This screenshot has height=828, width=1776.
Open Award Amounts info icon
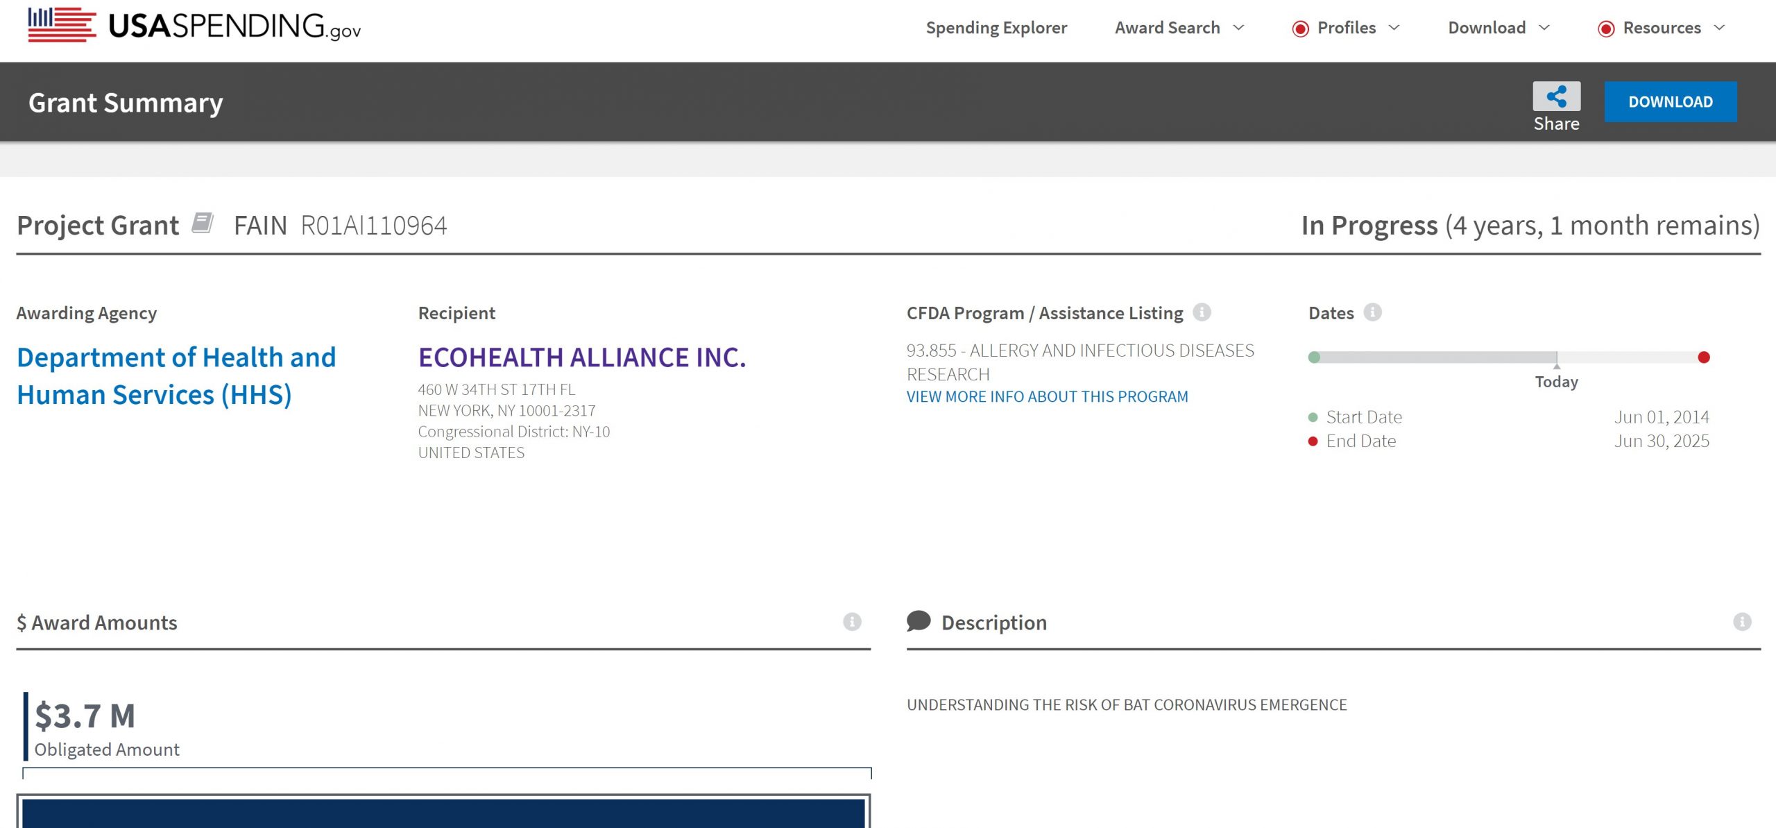(852, 622)
